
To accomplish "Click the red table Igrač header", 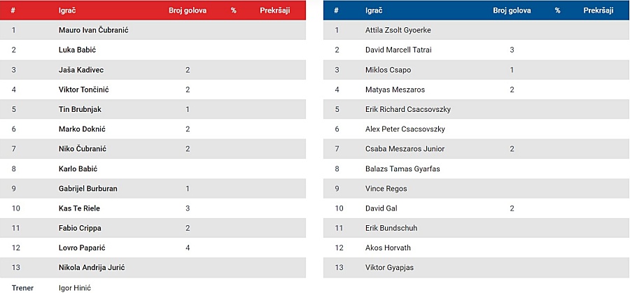I will (x=67, y=10).
